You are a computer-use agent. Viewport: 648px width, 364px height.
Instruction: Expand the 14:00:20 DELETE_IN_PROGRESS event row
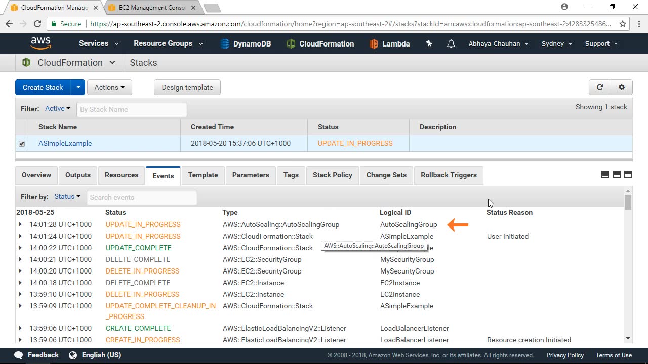pyautogui.click(x=20, y=271)
